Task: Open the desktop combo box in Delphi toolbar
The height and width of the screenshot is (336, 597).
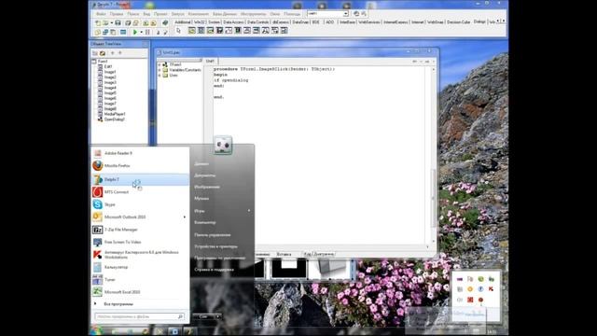Action: pos(346,14)
